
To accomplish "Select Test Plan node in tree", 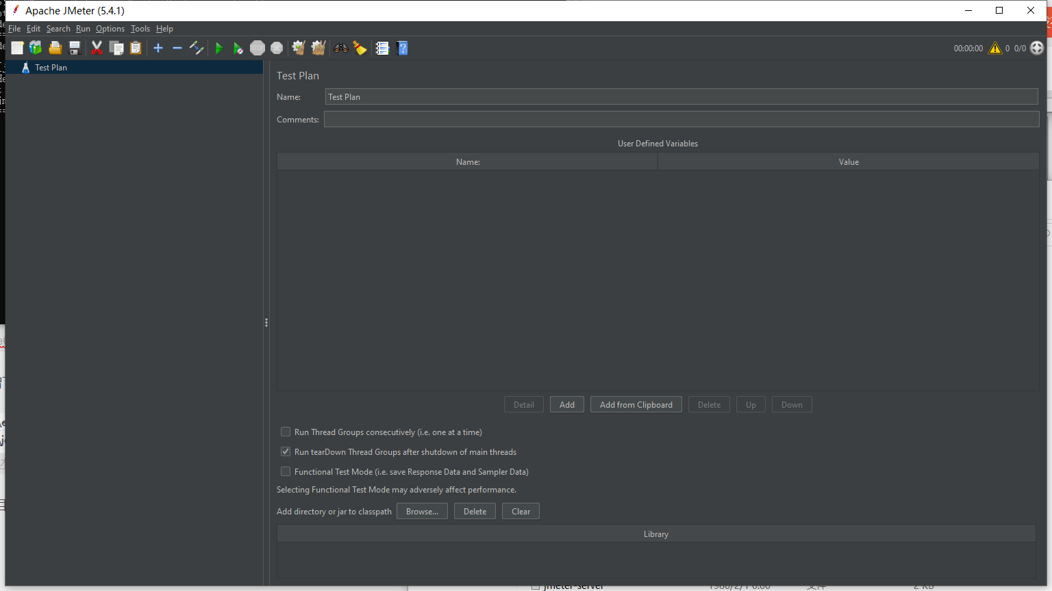I will (51, 68).
